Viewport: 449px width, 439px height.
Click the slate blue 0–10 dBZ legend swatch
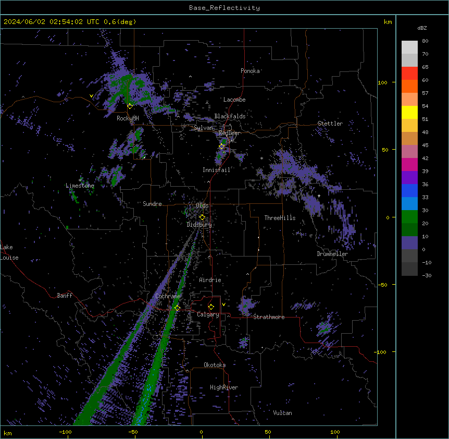pyautogui.click(x=409, y=243)
